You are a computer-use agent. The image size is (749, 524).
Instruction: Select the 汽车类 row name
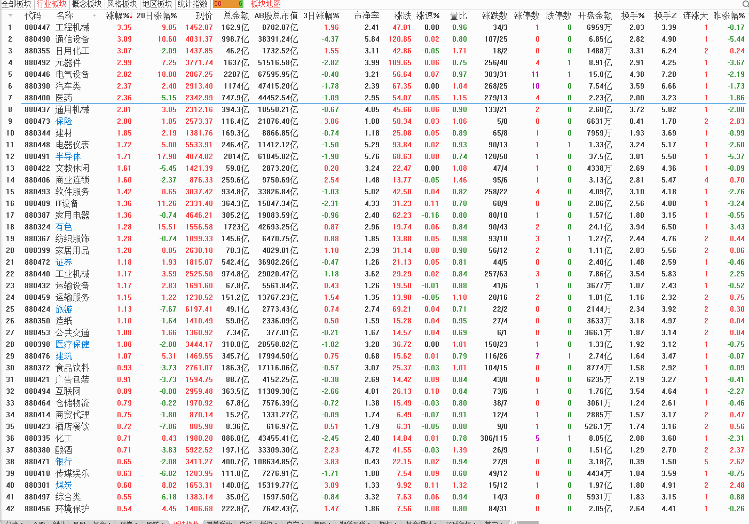point(68,86)
